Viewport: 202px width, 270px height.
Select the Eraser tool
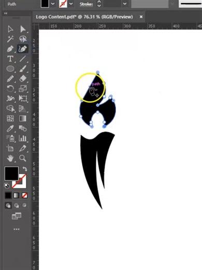(23, 79)
